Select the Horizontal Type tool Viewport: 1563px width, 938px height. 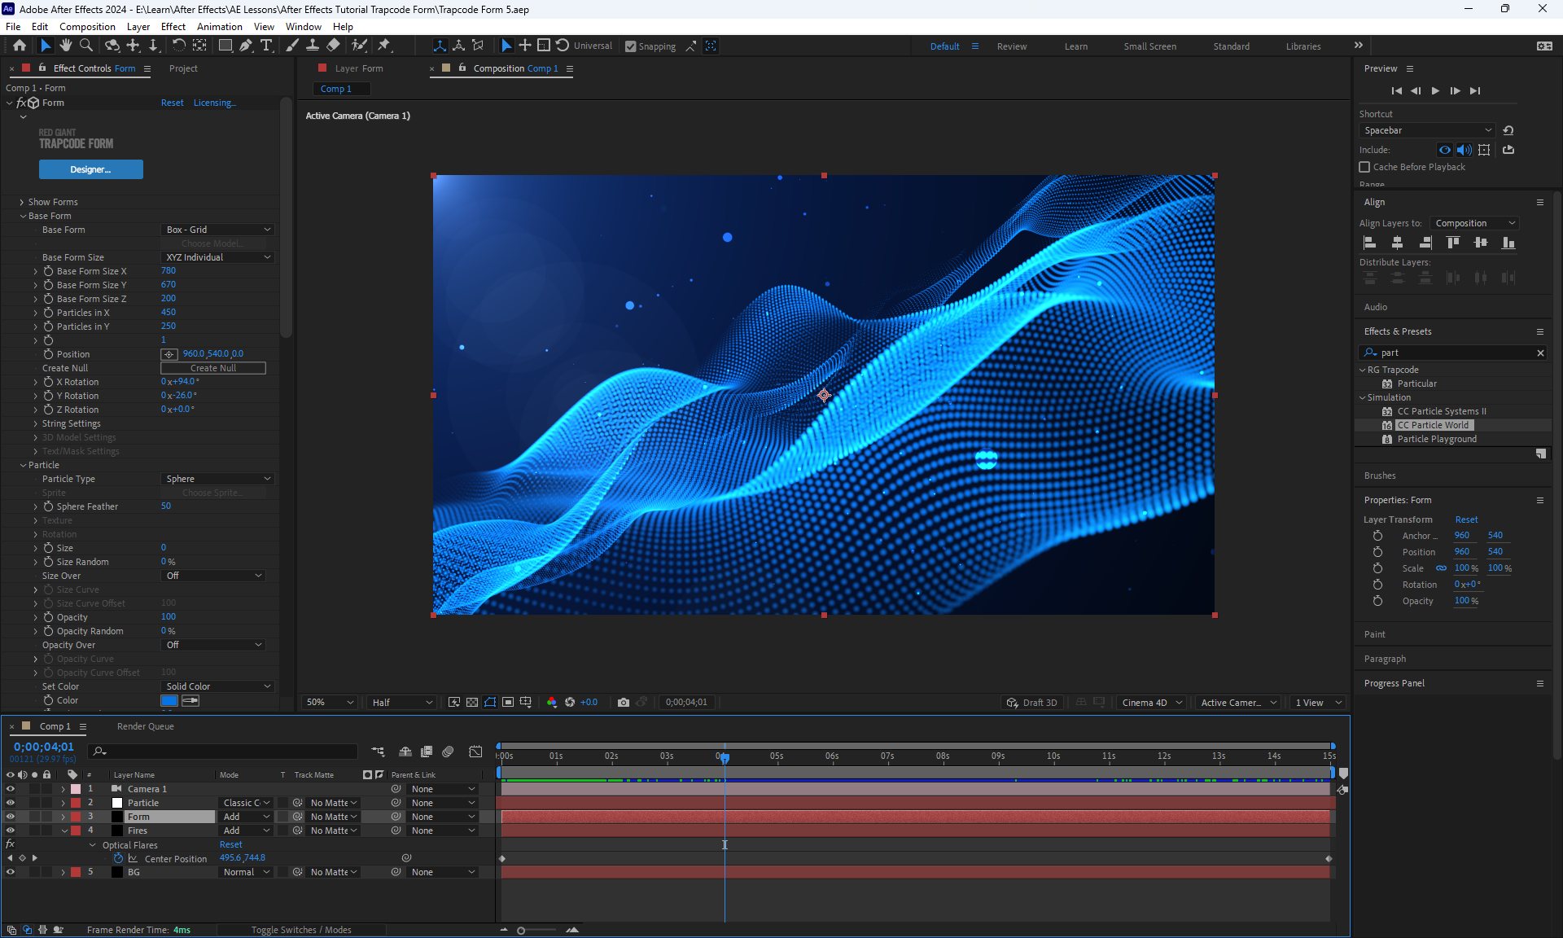tap(266, 46)
